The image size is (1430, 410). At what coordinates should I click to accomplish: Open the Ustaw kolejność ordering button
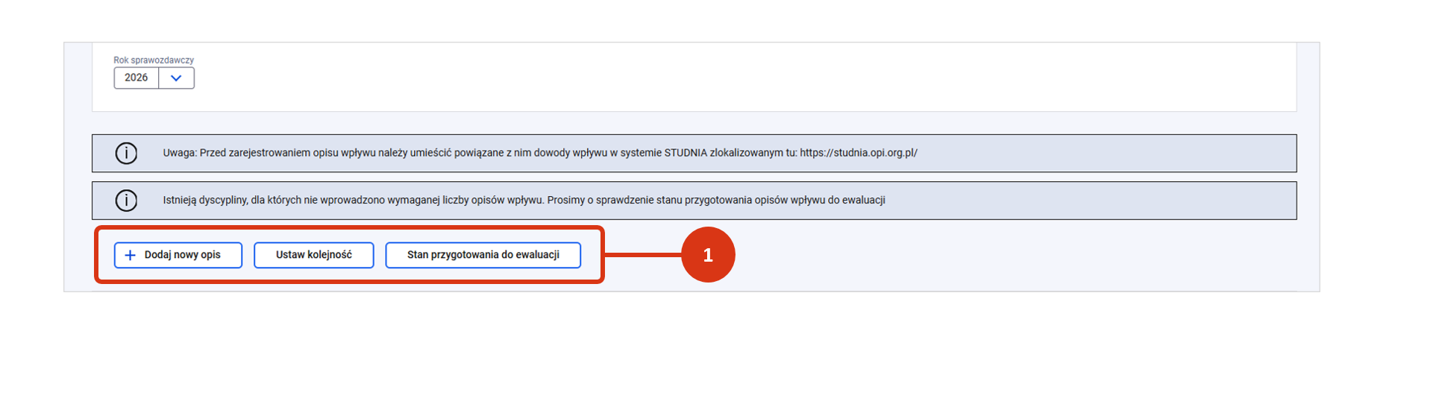pos(313,255)
